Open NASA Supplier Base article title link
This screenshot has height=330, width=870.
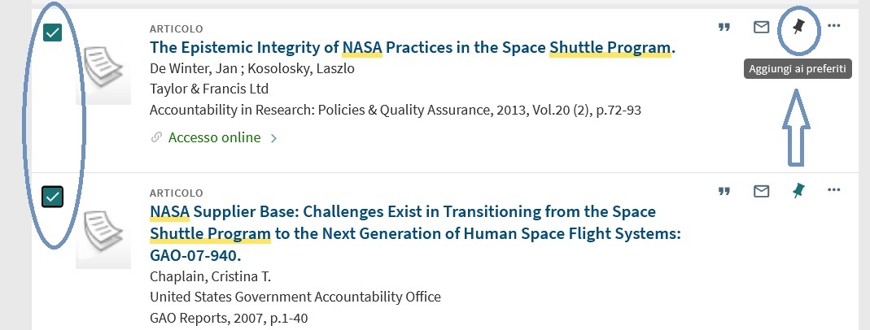pos(415,233)
